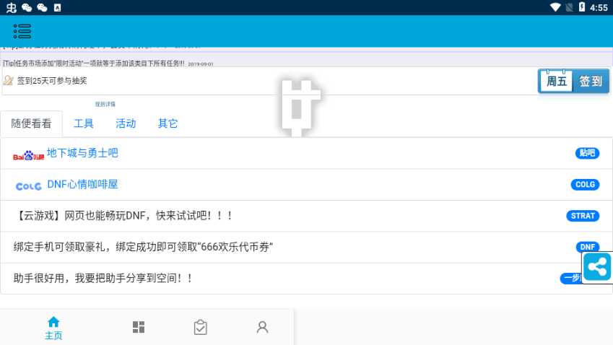The width and height of the screenshot is (613, 345).
Task: Switch to 其它 tab
Action: pos(168,123)
